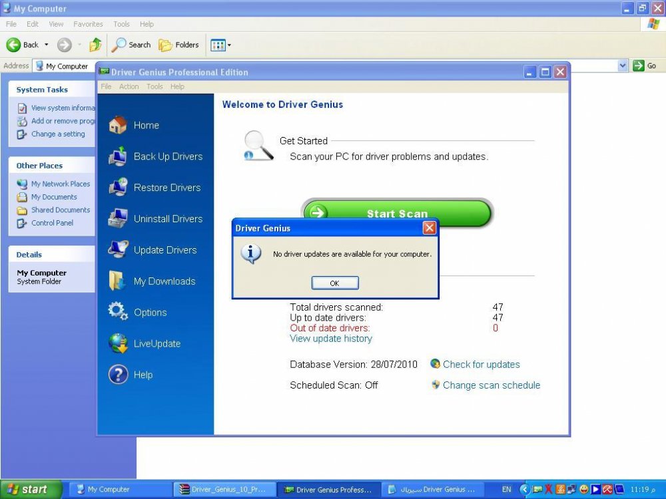Open Tools menu in My Computer window
The image size is (666, 499).
pyautogui.click(x=121, y=24)
